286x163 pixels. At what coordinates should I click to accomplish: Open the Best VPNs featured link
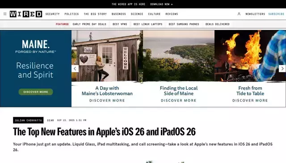(x=120, y=24)
